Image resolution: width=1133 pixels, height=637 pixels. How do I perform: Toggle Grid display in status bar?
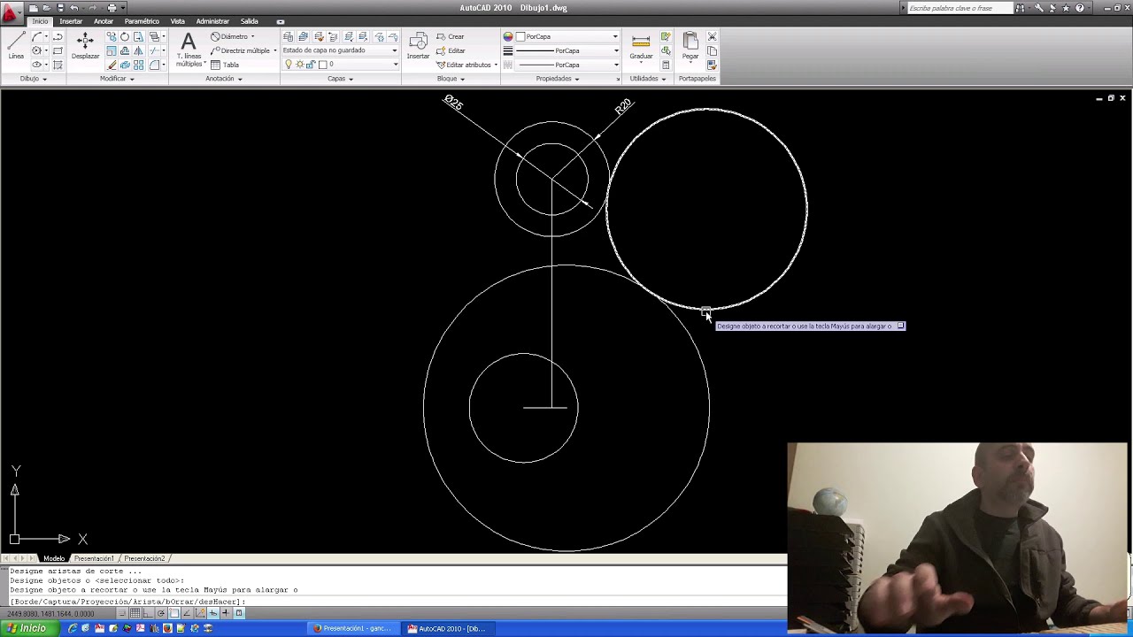(135, 613)
